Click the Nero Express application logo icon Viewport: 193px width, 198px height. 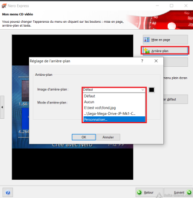4,6
